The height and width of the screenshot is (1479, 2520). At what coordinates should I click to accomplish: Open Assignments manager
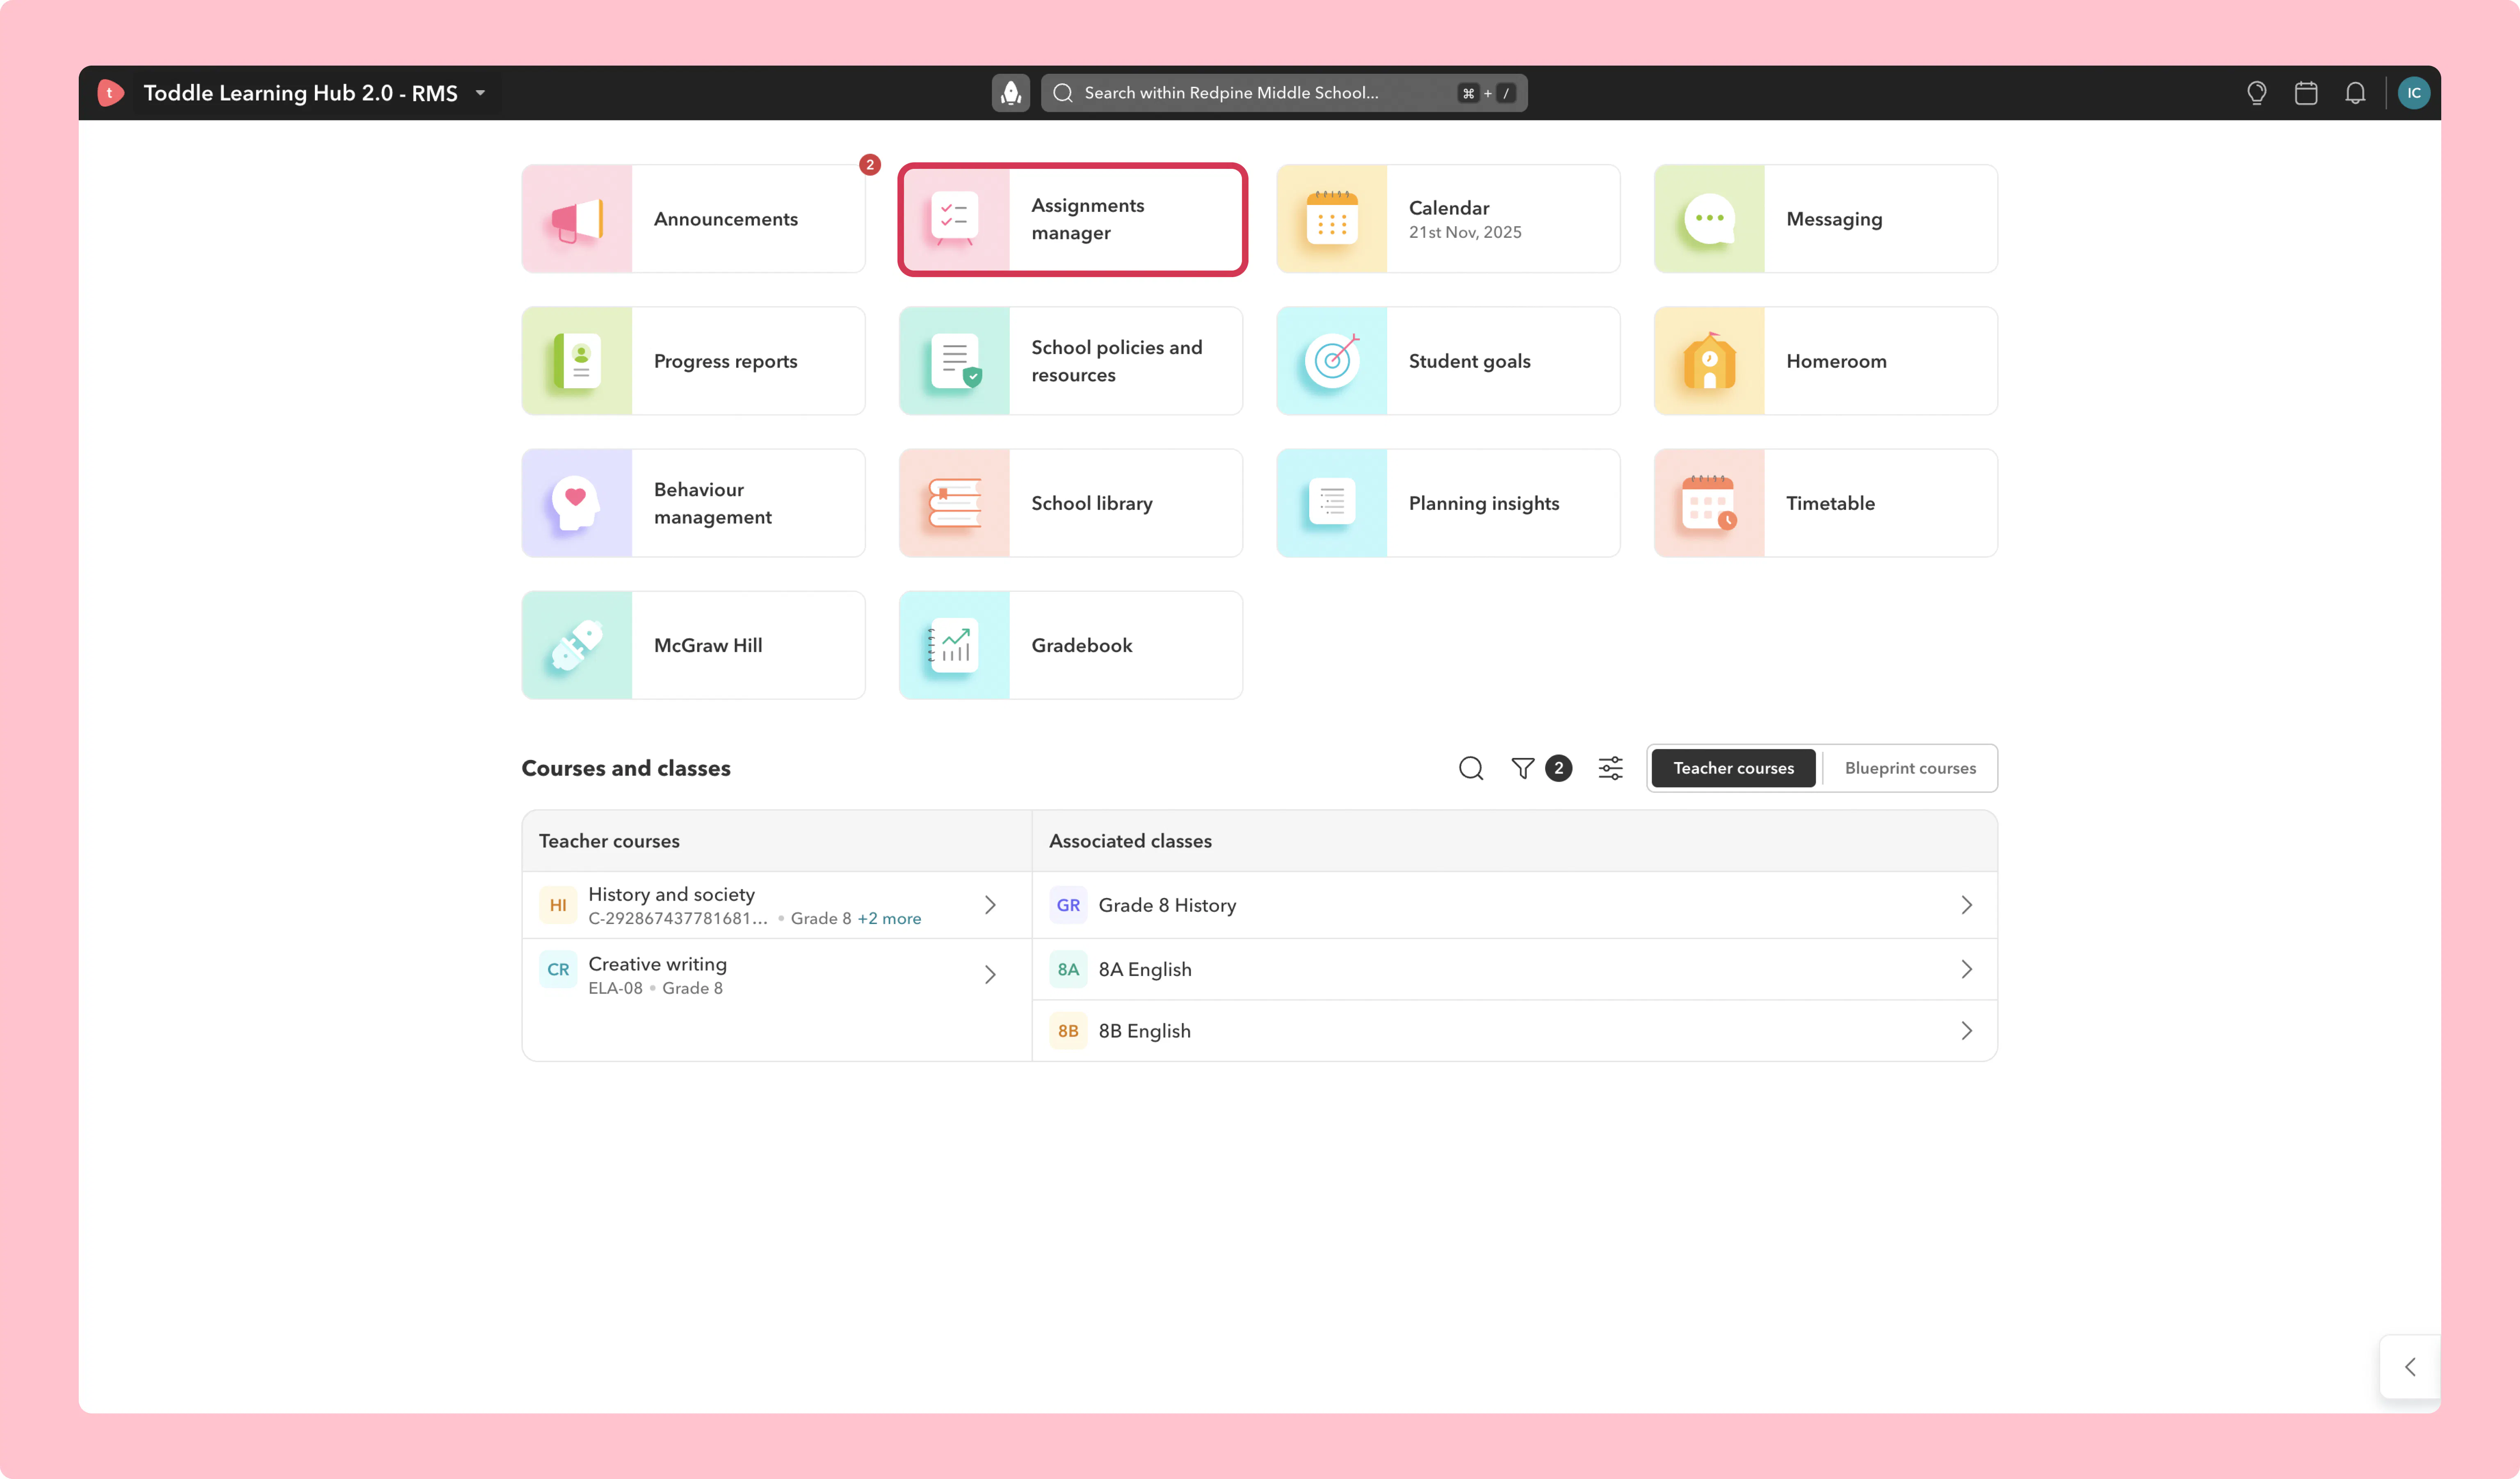[x=1072, y=219]
